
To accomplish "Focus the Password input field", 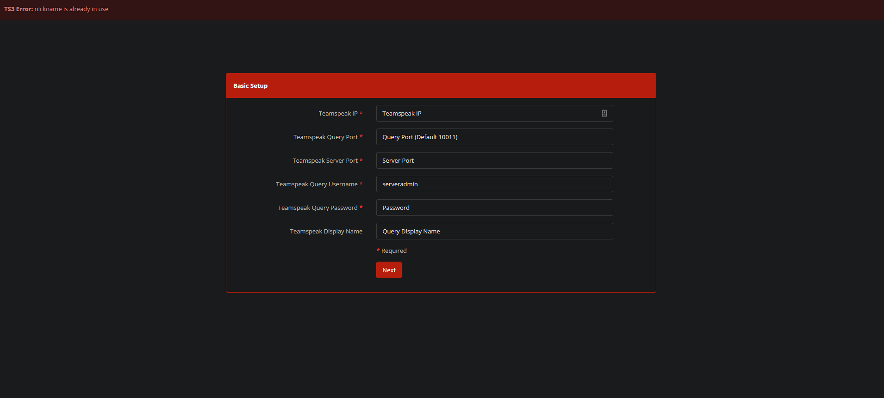I will coord(494,208).
